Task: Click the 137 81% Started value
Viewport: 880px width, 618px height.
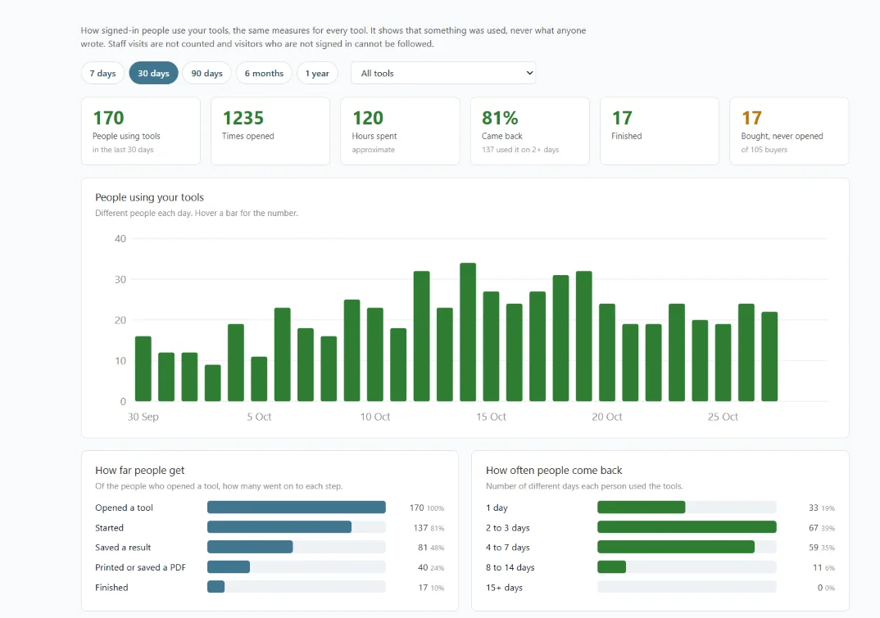Action: tap(429, 528)
